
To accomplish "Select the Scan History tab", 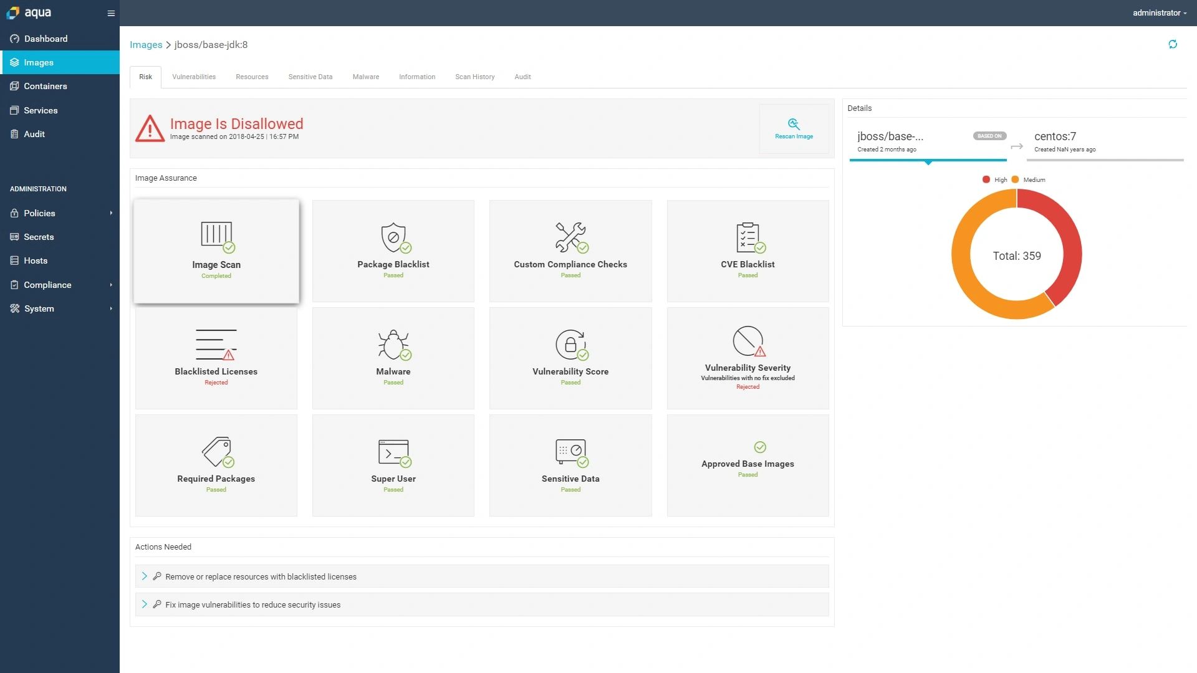I will click(x=475, y=77).
